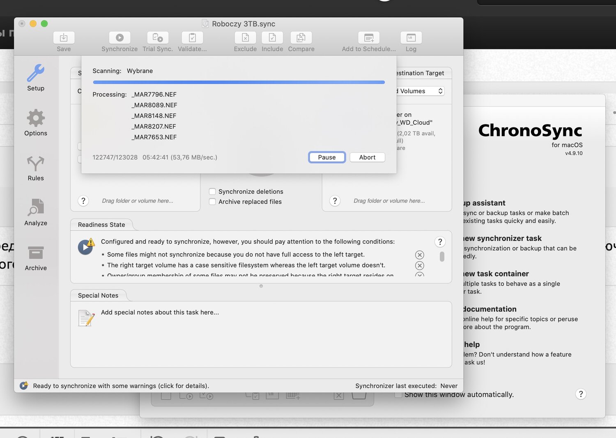Click file name _MAR8207.NEF in processing list
The width and height of the screenshot is (616, 438).
point(154,127)
